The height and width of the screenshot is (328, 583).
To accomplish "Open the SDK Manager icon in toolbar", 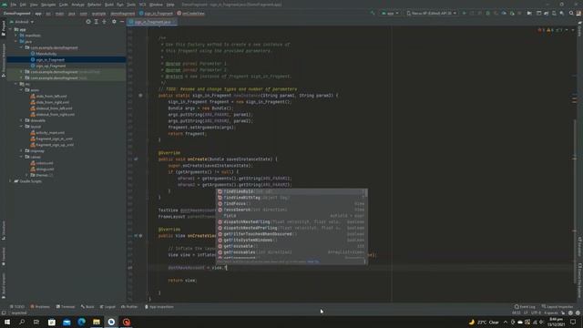I will pos(562,13).
